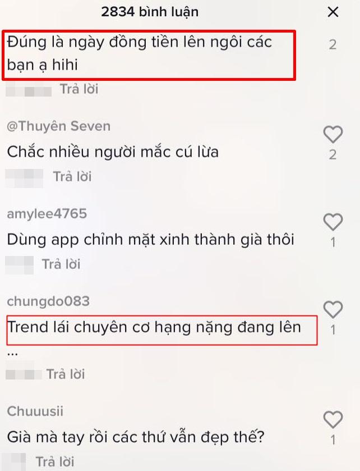Close the 2834 bình luận comments panel

pos(333,12)
